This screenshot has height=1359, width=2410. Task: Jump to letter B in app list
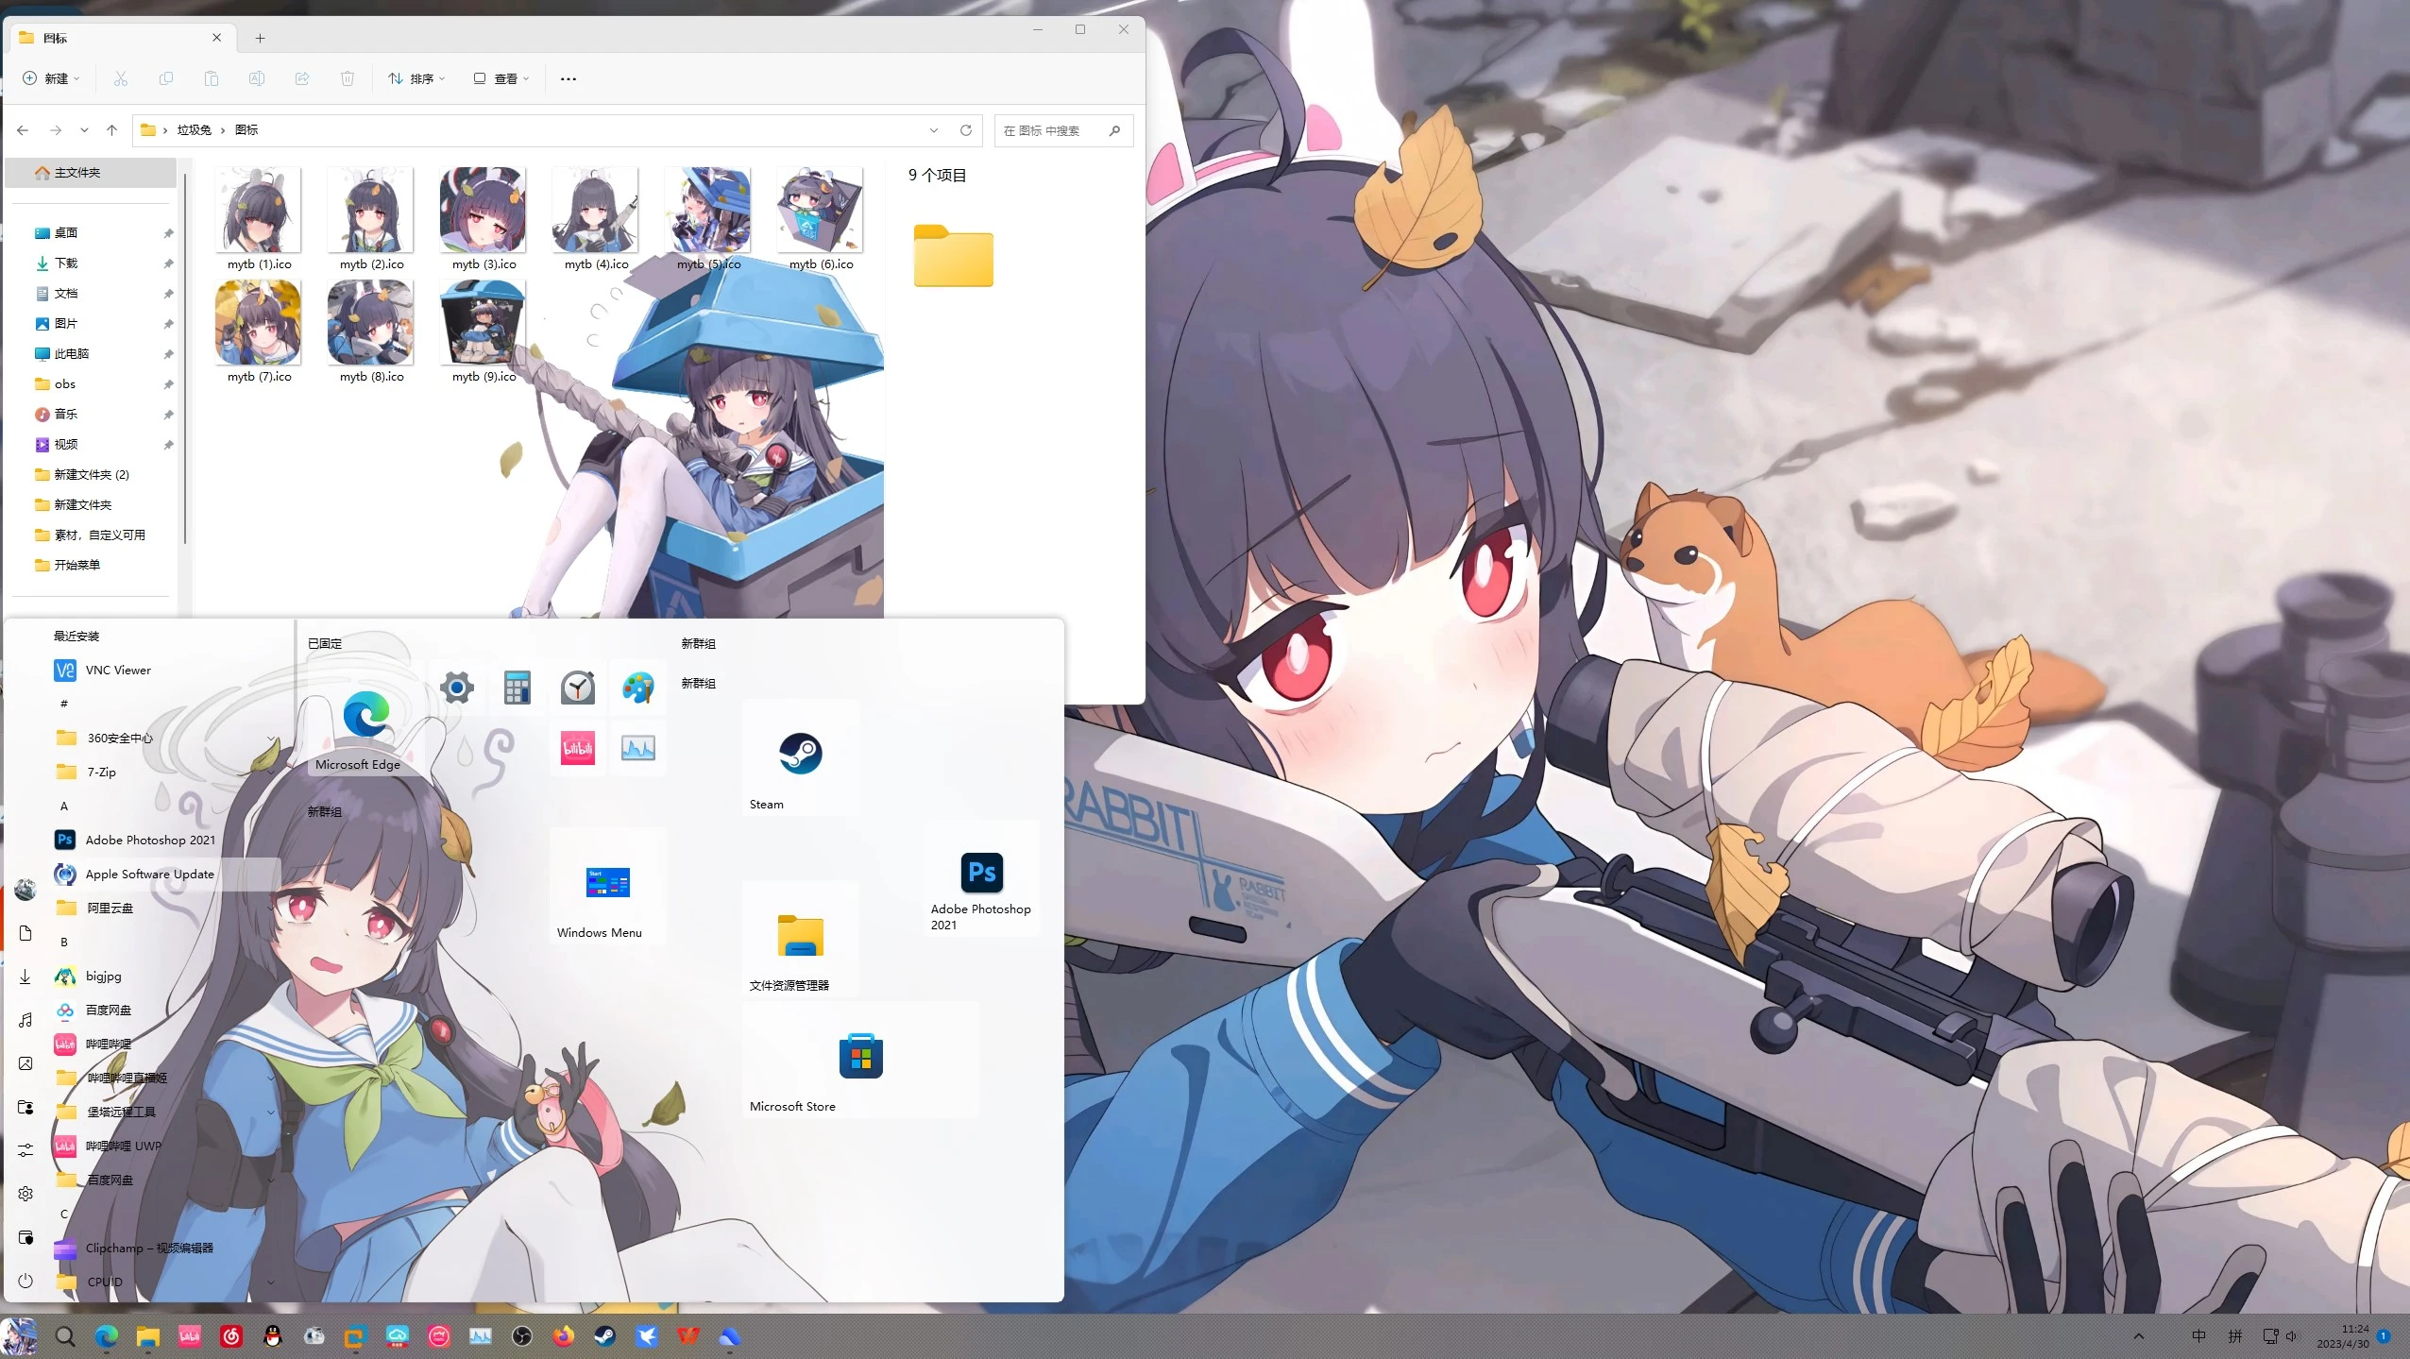click(64, 942)
